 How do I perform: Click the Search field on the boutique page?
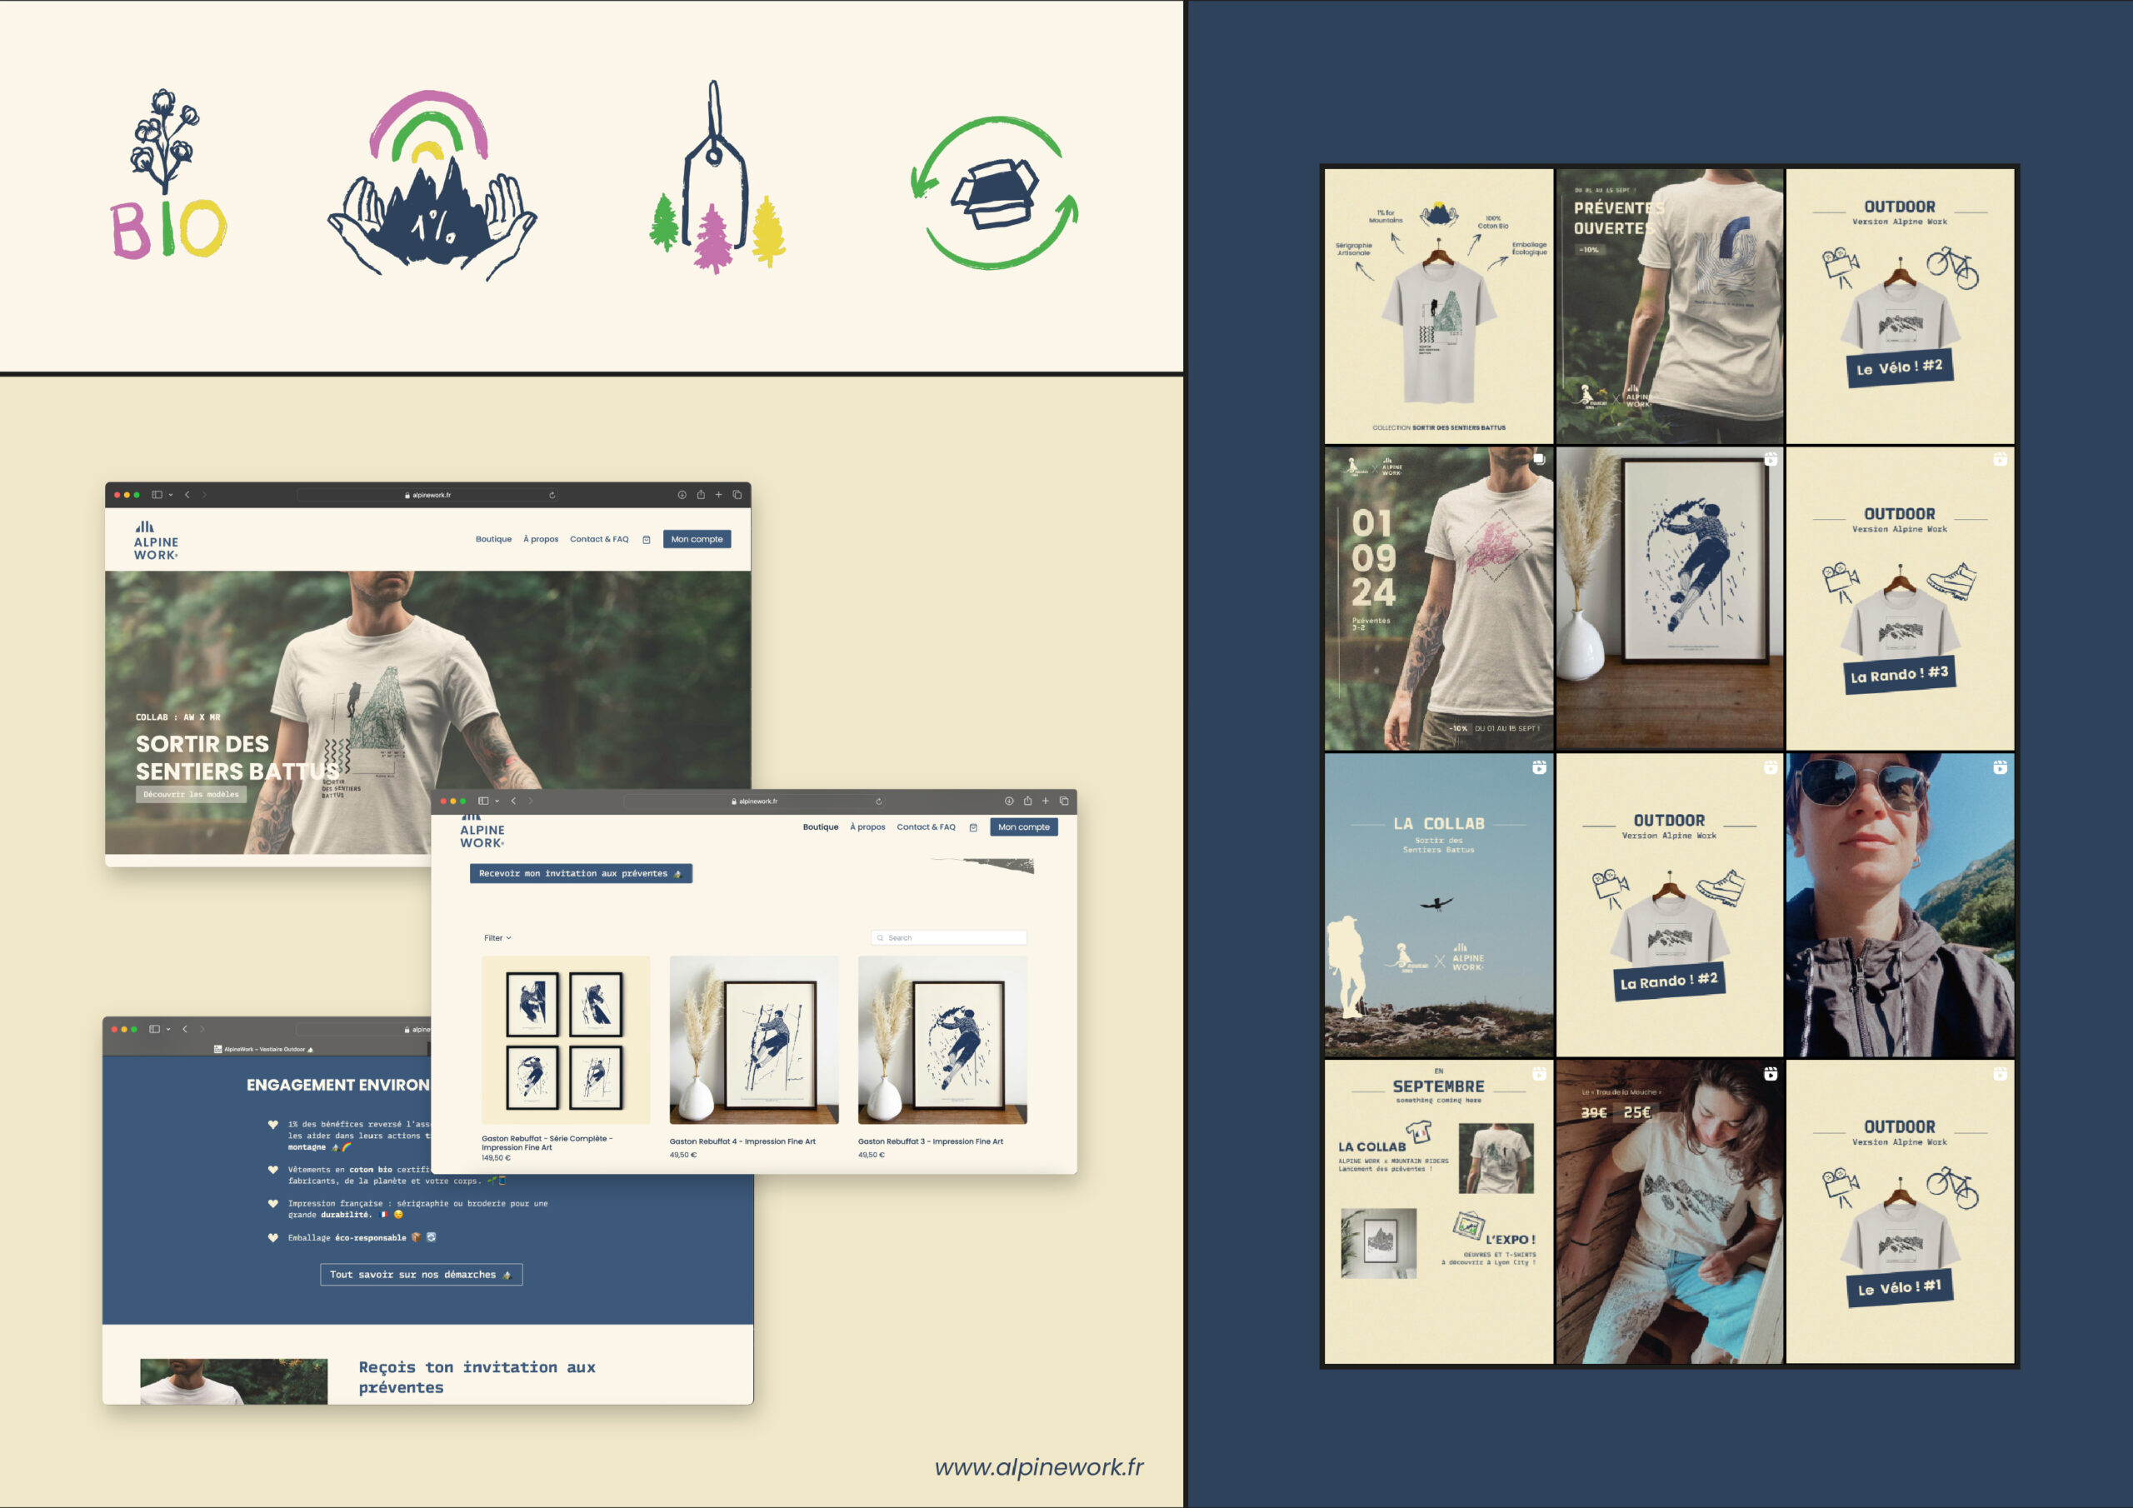point(950,937)
